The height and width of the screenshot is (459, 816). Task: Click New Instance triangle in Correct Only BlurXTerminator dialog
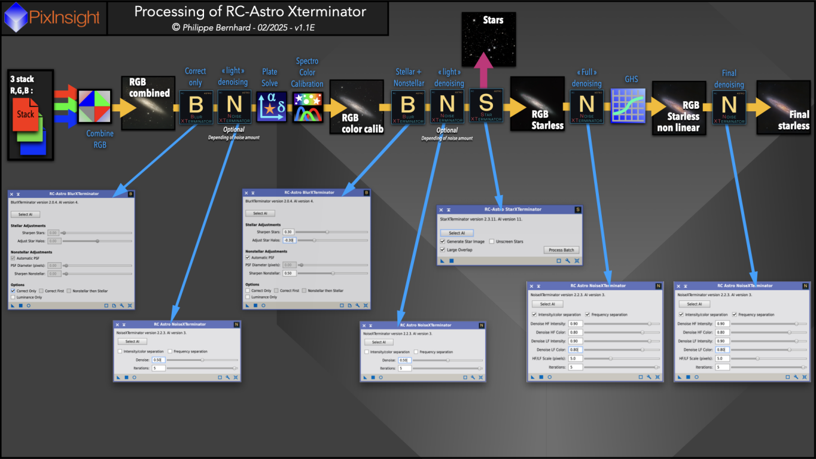coord(13,305)
